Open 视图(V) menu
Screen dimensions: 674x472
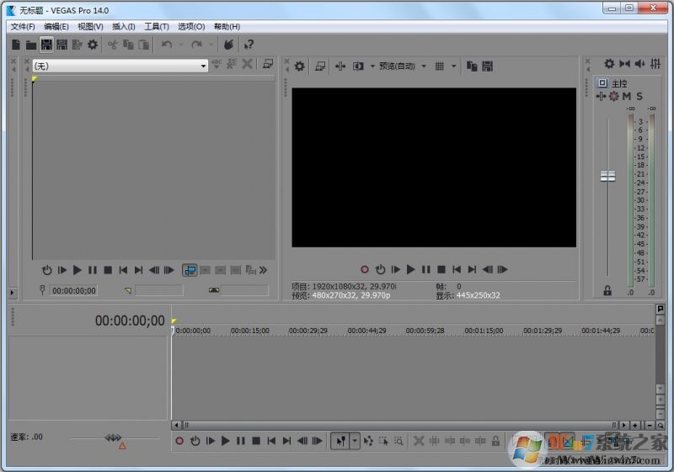90,27
